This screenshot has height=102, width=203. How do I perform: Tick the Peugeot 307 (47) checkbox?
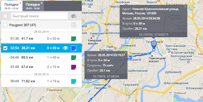(x=5, y=25)
